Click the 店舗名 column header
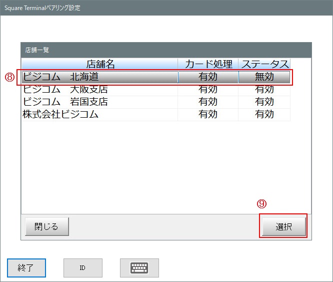This screenshot has height=282, width=333. (100, 64)
